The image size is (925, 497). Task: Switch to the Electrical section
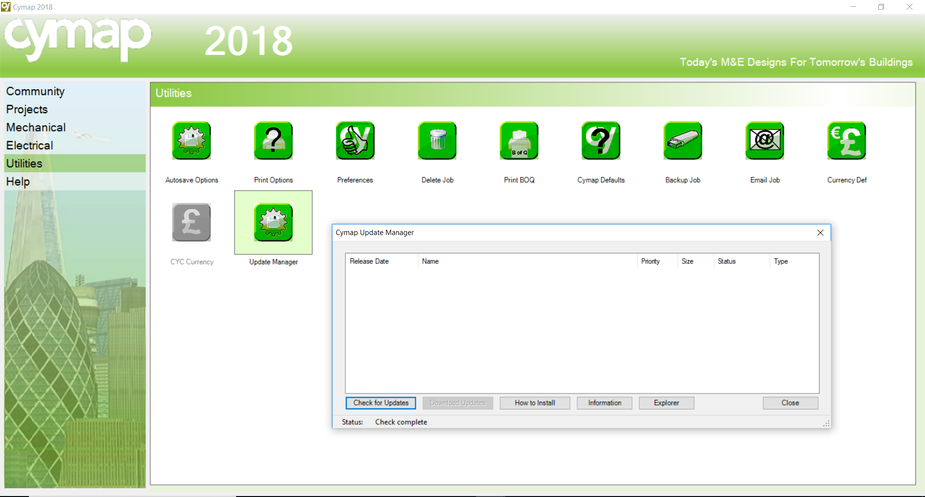[75, 145]
